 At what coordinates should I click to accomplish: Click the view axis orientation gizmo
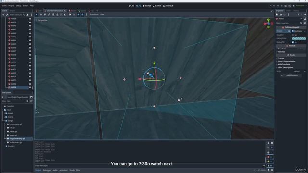[269, 24]
